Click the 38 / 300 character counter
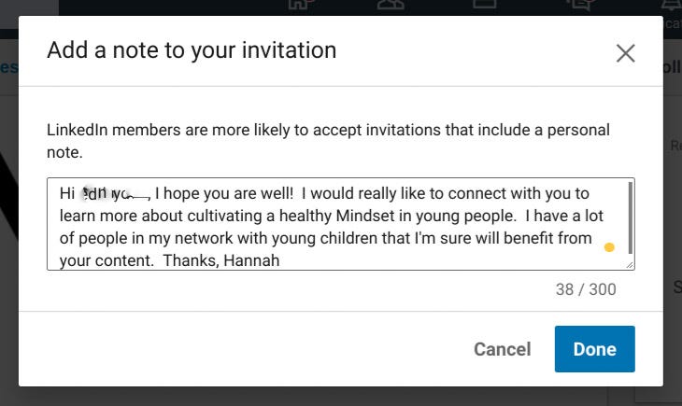 click(x=586, y=289)
